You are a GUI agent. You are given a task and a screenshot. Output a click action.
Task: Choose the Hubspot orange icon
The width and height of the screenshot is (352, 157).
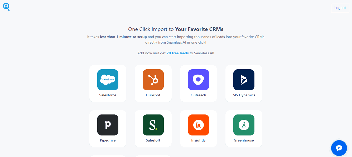[x=153, y=80]
